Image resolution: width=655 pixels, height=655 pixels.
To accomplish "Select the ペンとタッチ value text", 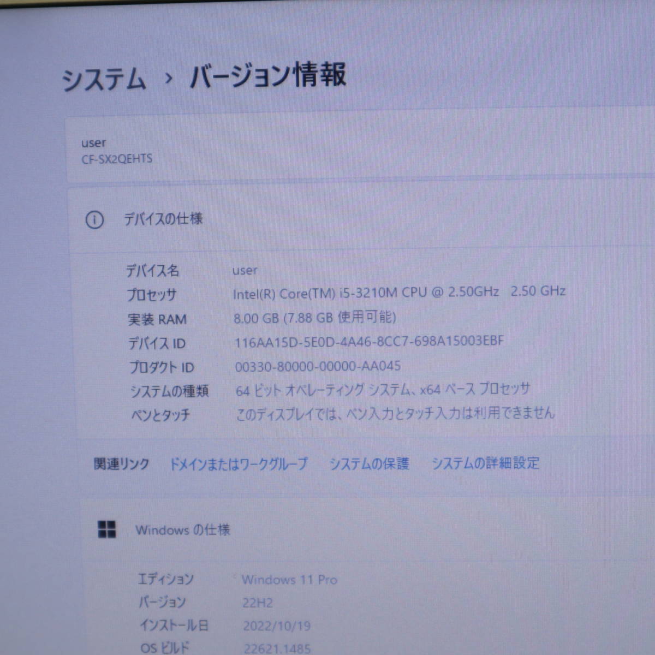I will [x=395, y=414].
